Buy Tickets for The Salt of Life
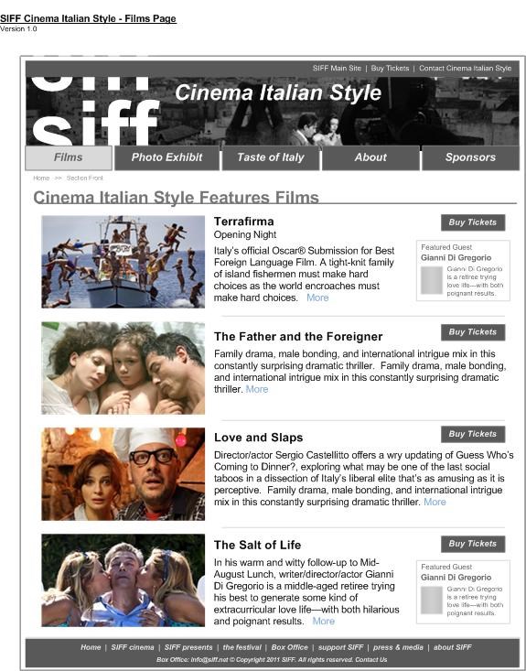 coord(473,544)
